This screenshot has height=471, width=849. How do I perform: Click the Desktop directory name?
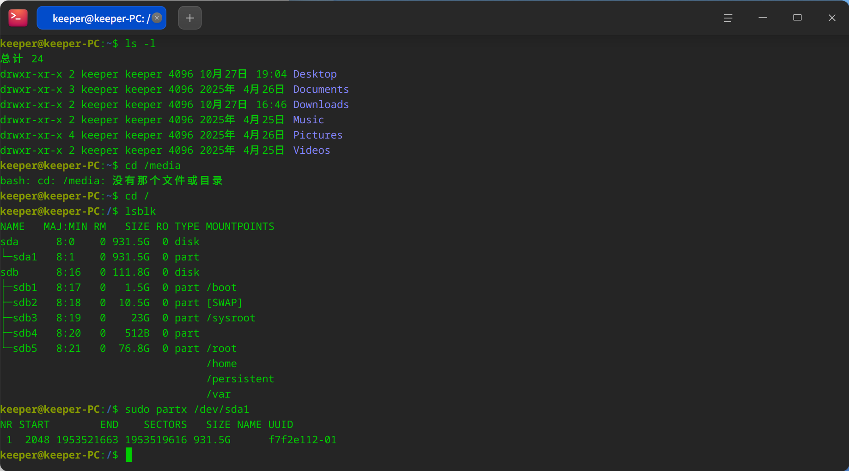(x=315, y=74)
